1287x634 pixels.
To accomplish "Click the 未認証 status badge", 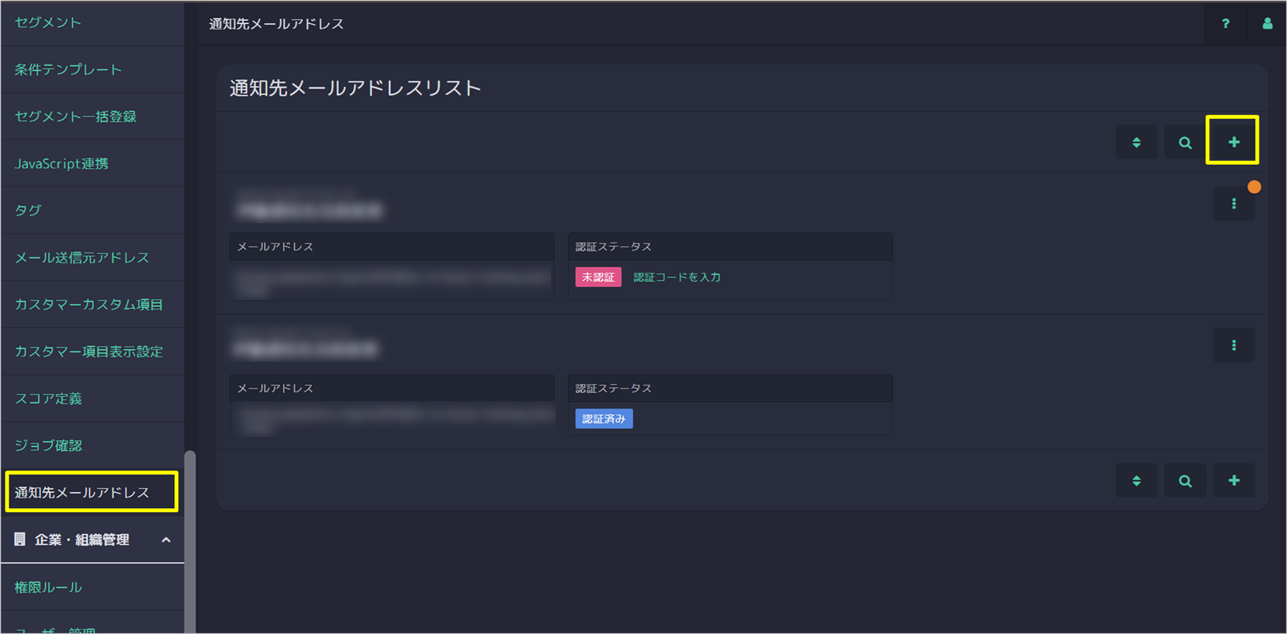I will point(598,276).
